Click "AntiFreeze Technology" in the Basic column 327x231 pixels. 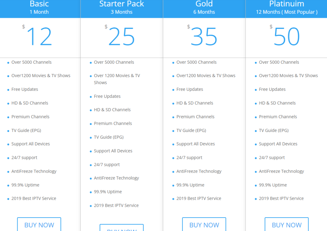point(34,171)
